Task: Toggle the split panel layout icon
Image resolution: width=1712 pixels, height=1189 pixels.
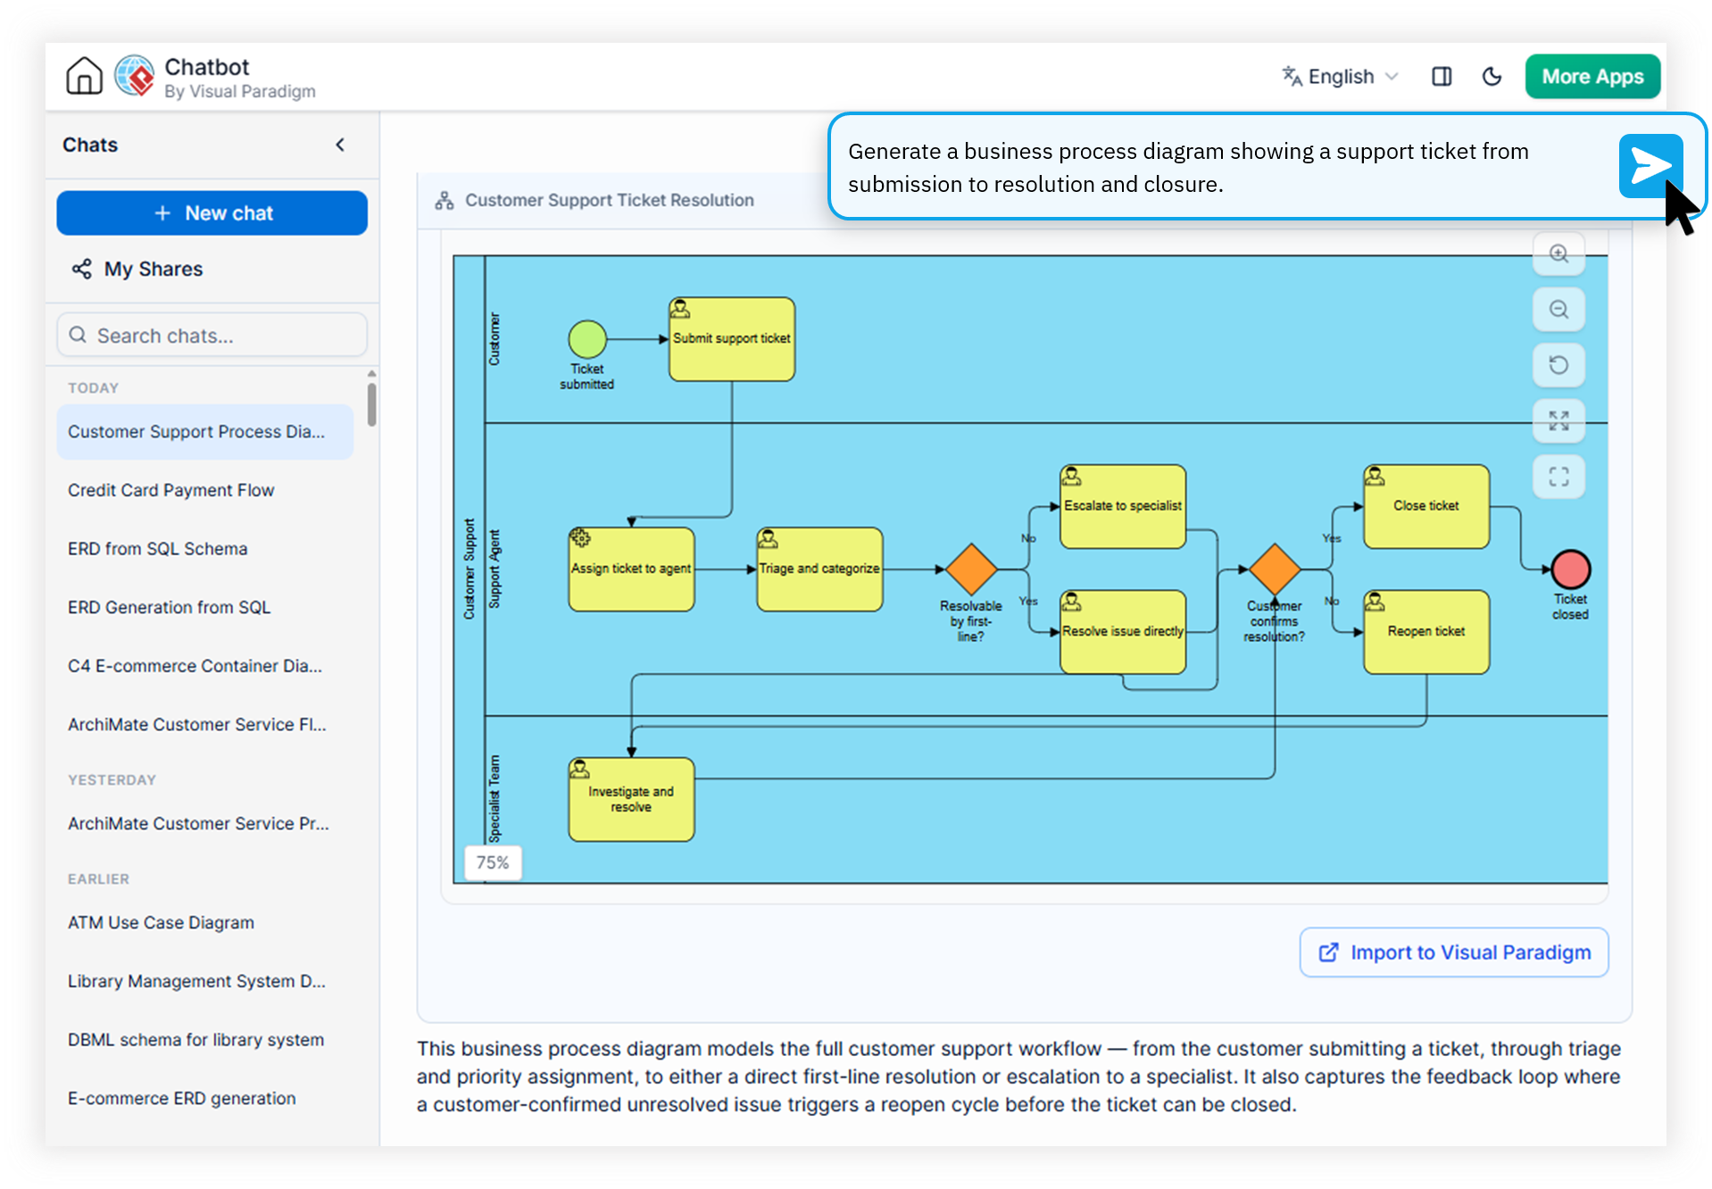Action: point(1441,77)
